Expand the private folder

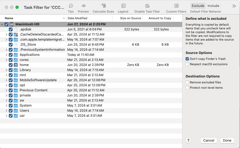[6, 95]
